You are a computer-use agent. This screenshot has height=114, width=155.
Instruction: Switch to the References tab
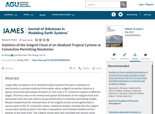(124, 57)
